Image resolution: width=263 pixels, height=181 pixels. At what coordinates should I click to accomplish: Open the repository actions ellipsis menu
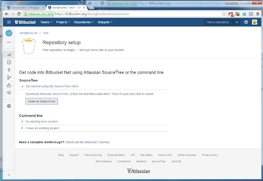9,42
